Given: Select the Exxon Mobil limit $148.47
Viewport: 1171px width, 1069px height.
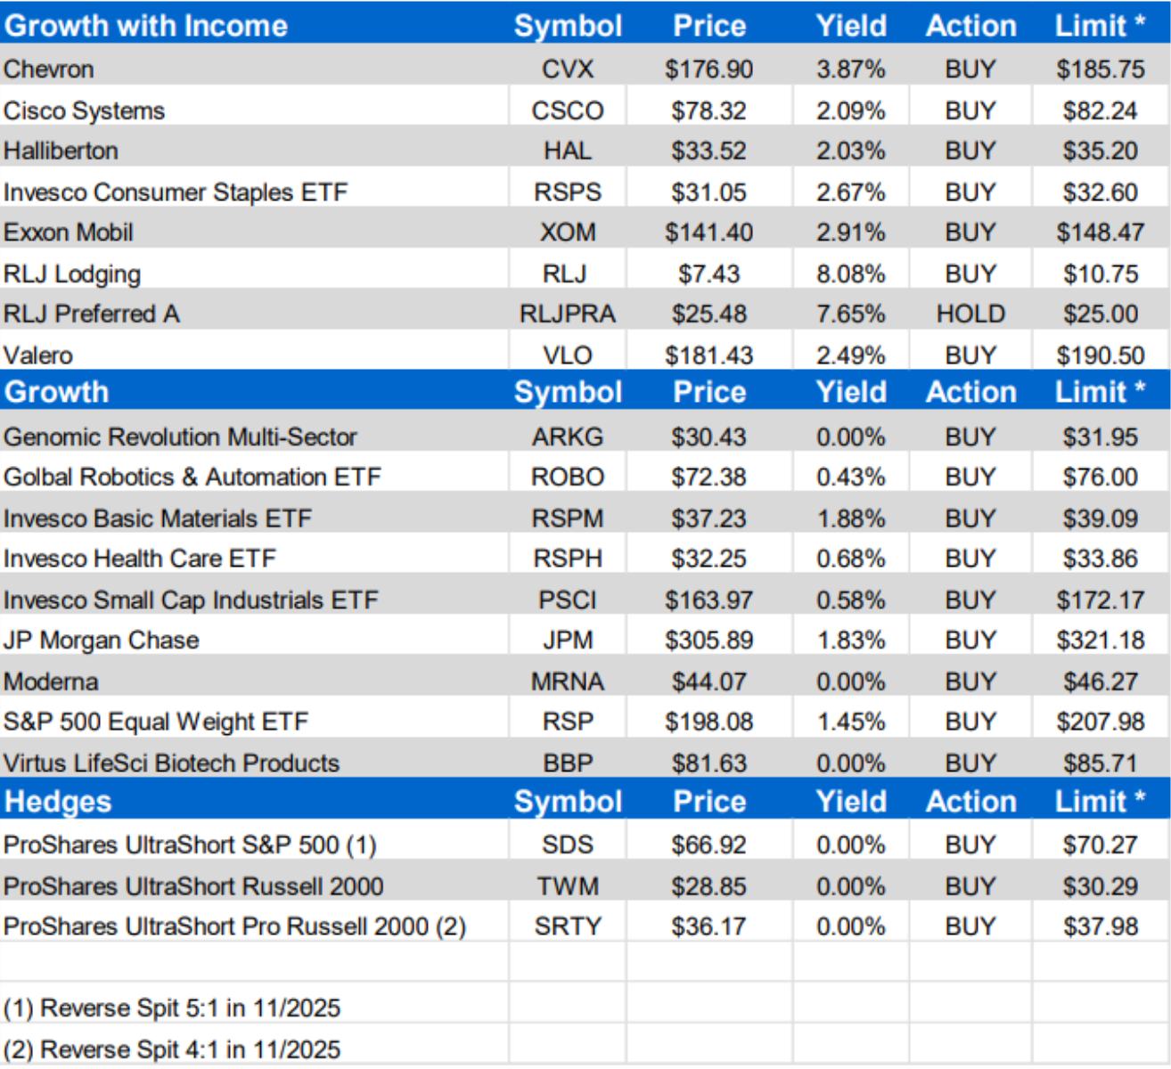Looking at the screenshot, I should click(x=1100, y=233).
